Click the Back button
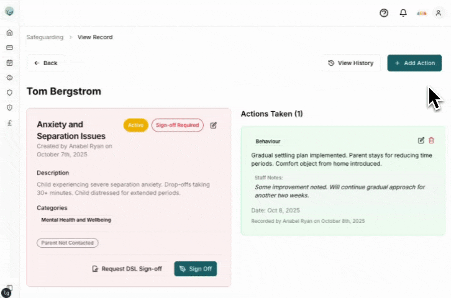This screenshot has height=298, width=451. click(x=45, y=63)
